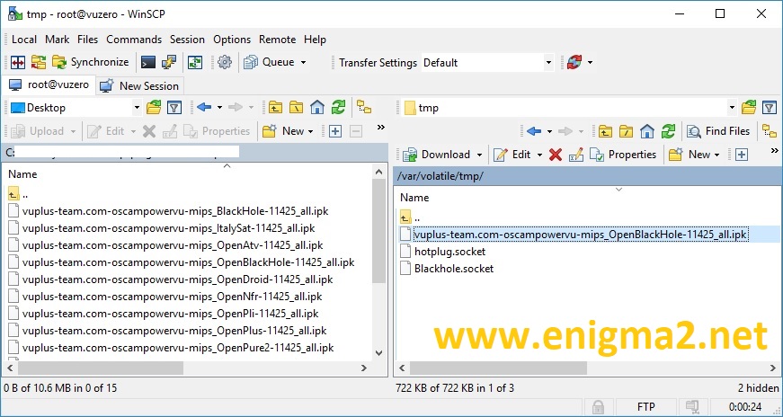This screenshot has width=783, height=417.
Task: Open the Options menu
Action: 232,40
